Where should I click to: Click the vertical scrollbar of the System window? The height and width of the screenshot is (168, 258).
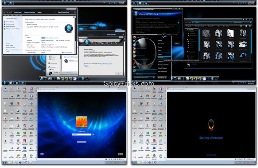tap(75, 35)
